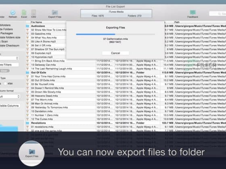Click the Audioslave folder icon
Screen dimensions: 226x169
(27, 26)
